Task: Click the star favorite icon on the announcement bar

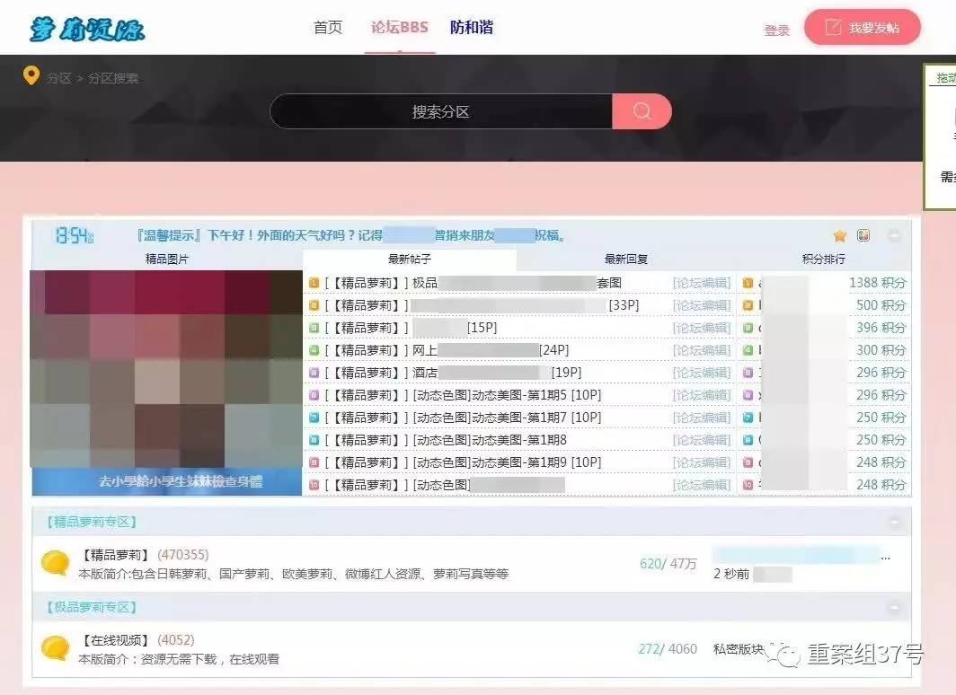Action: [840, 234]
